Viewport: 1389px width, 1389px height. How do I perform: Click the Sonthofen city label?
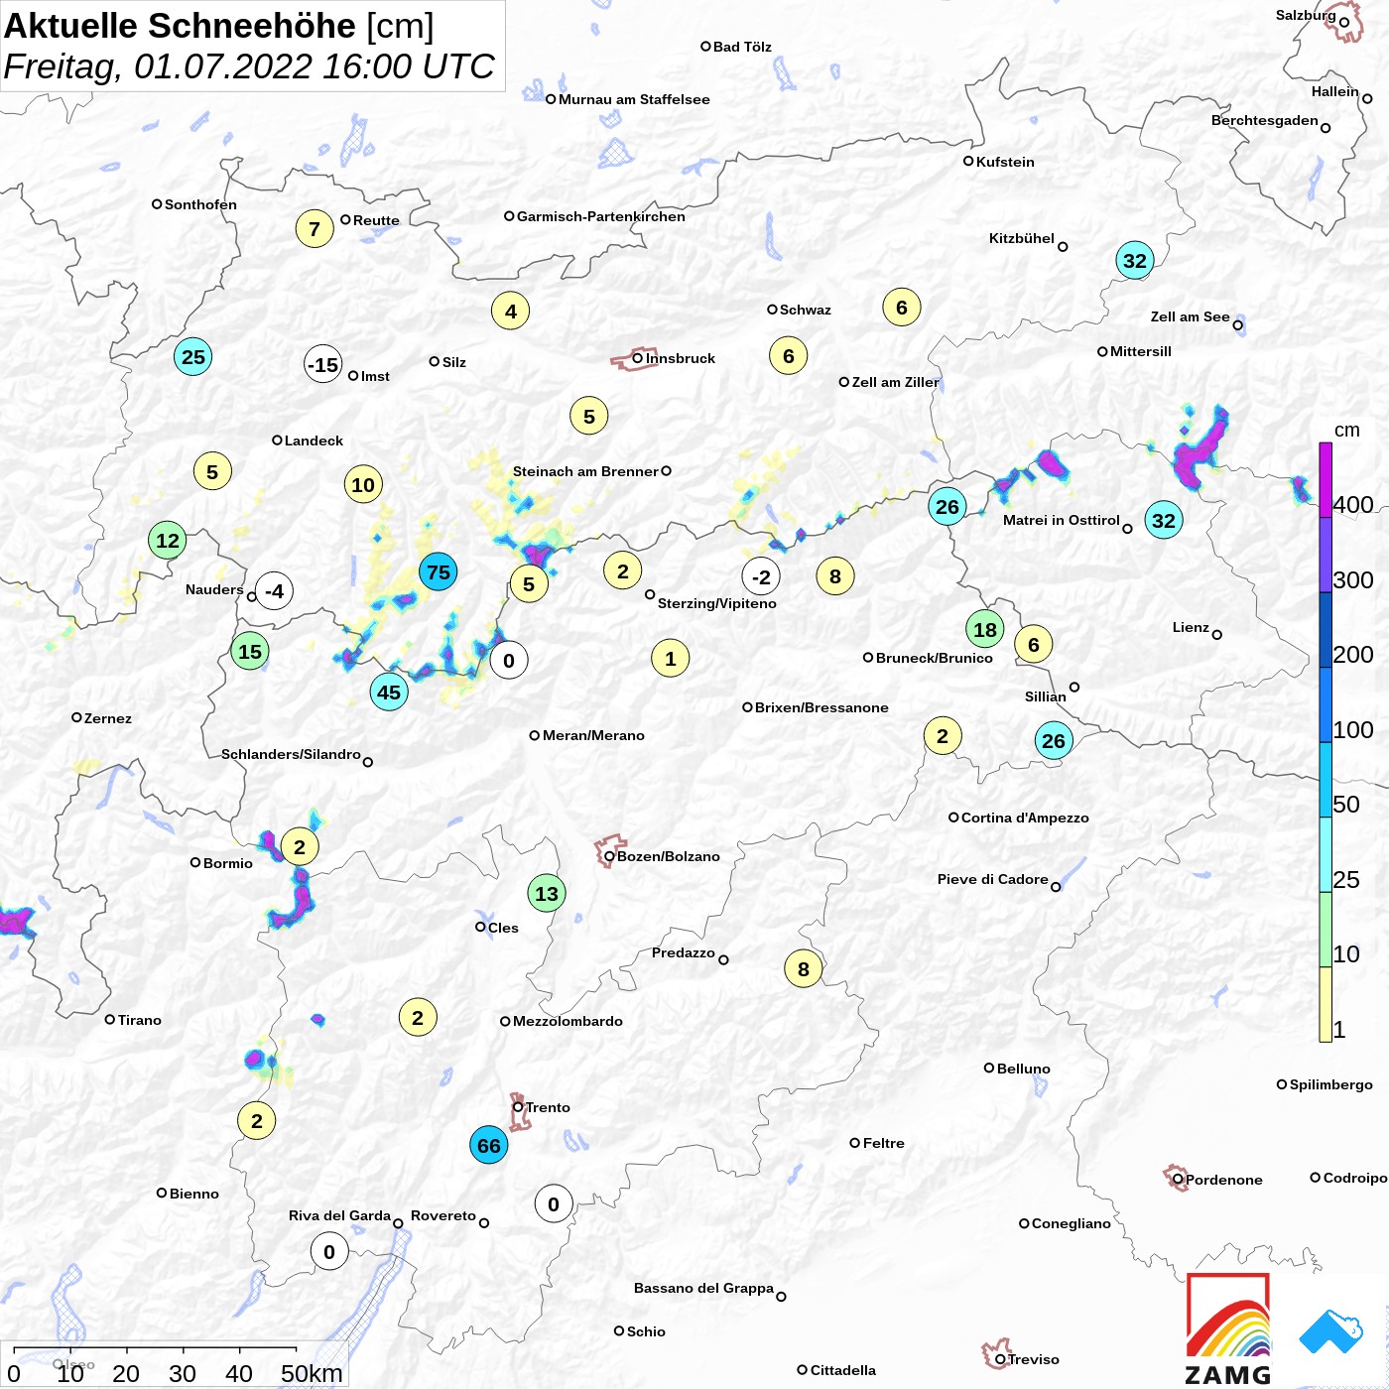[200, 204]
